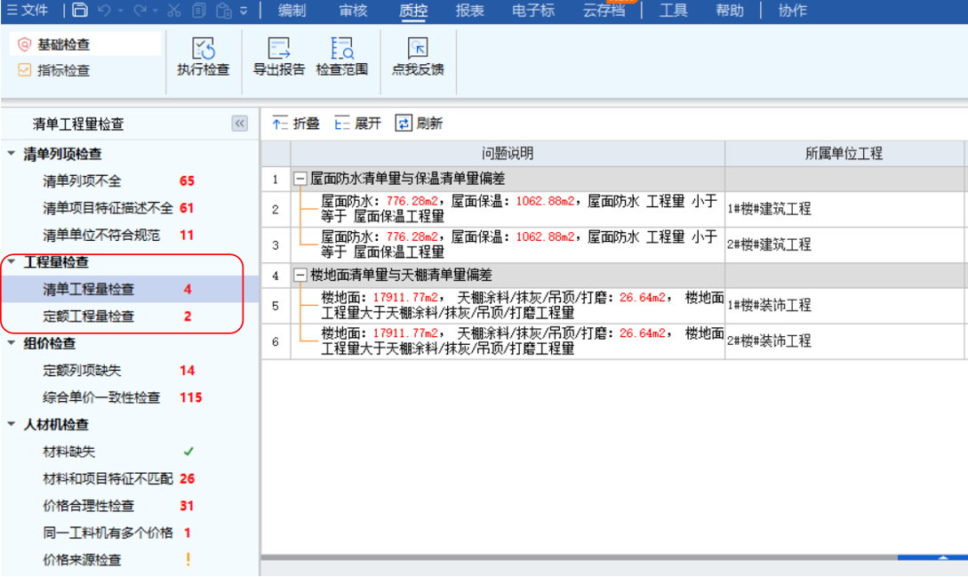Screen dimensions: 968x577
Task: Open quick access toolbar dropdown arrow
Action: (x=244, y=11)
